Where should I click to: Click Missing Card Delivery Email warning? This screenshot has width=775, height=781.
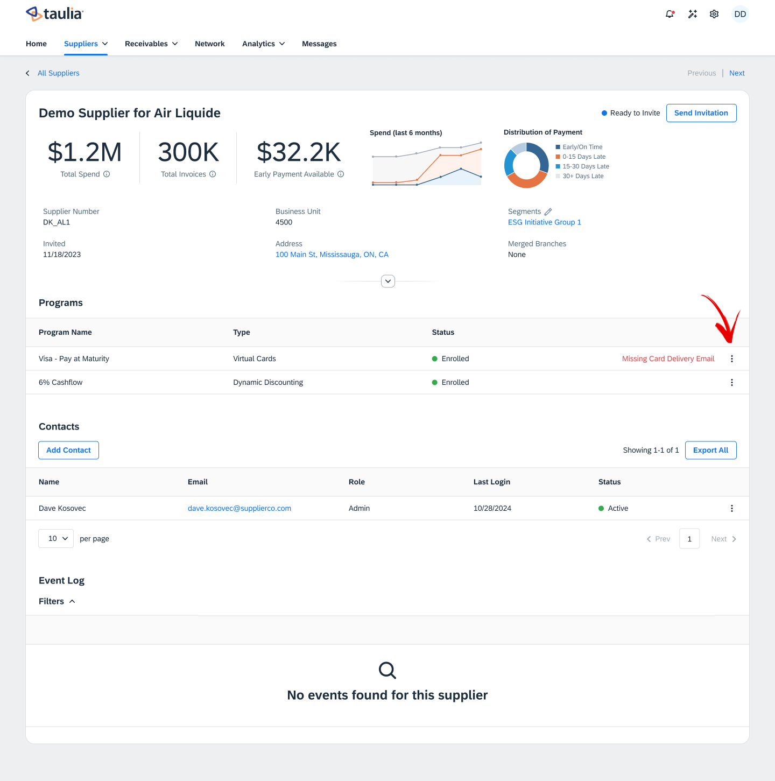(x=668, y=358)
